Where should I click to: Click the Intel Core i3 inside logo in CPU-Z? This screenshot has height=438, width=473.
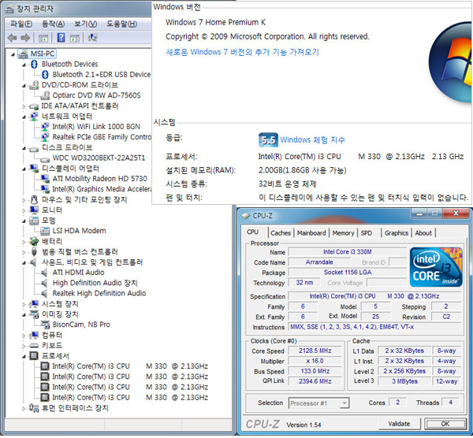point(436,267)
